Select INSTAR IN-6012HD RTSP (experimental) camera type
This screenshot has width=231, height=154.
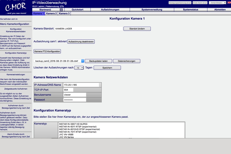(79, 129)
